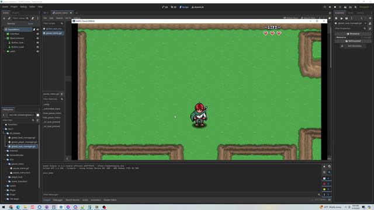This screenshot has width=374, height=210.
Task: Jump to show_pause_menu method
Action: click(x=52, y=113)
